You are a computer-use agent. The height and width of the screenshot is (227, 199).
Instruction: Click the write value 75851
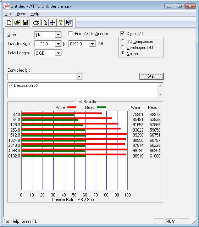(x=138, y=114)
